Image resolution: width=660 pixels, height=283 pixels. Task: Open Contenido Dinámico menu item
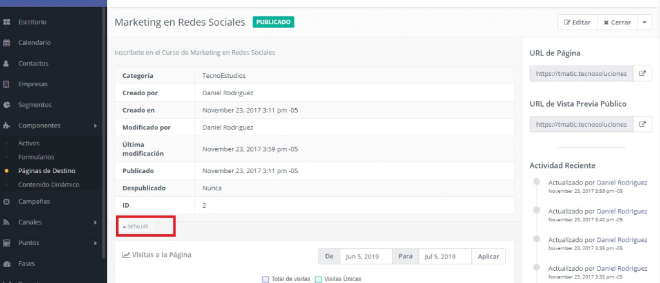[x=48, y=185]
